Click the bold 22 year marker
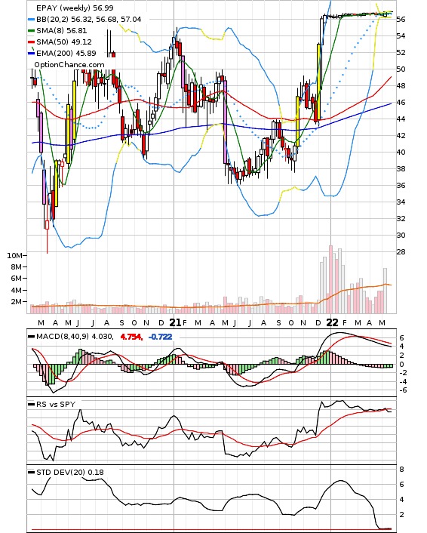Screen dimensions: 427x533 coord(332,322)
